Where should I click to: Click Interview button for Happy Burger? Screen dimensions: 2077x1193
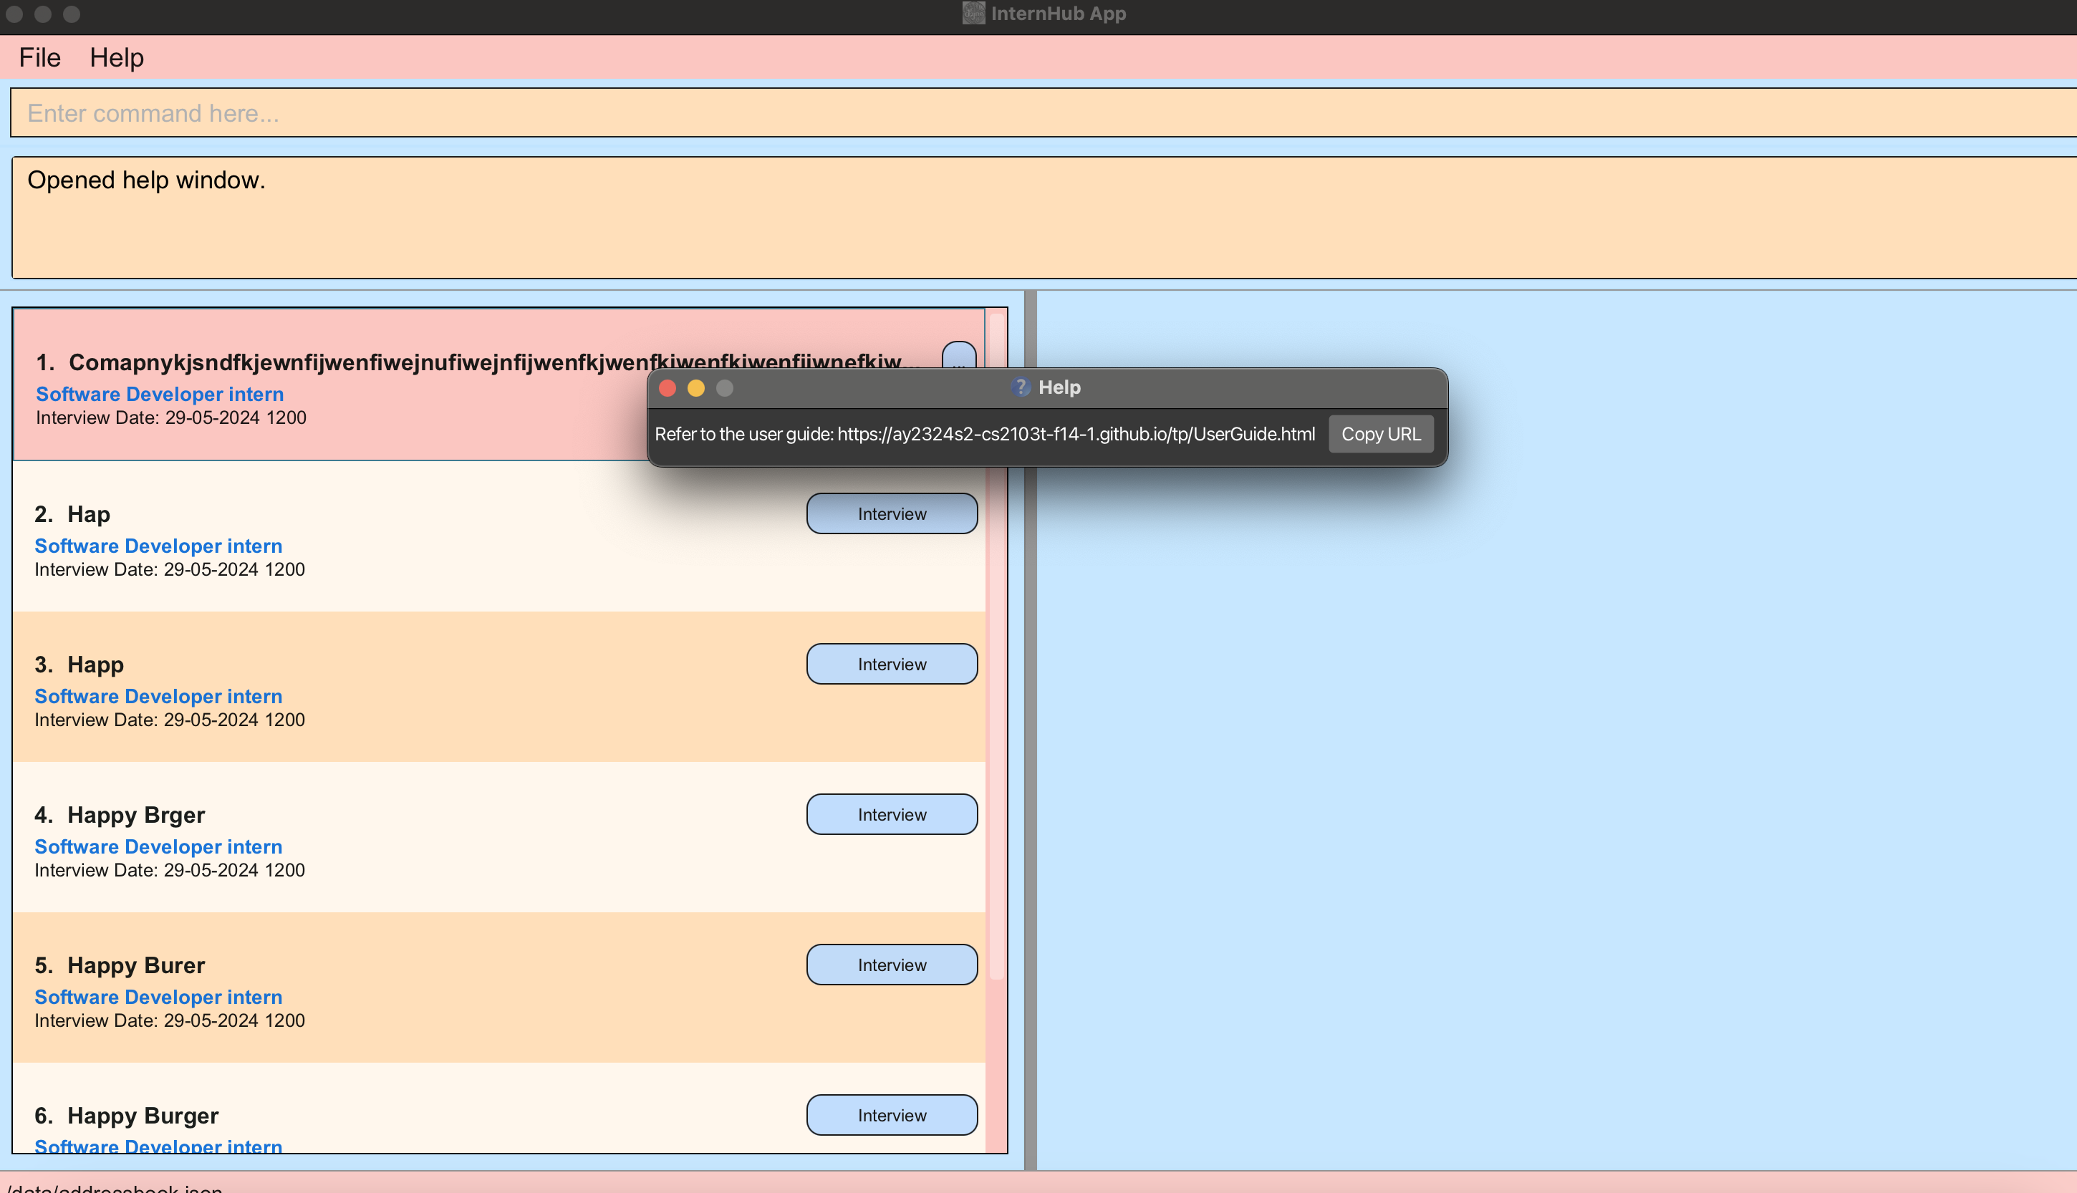click(892, 1114)
